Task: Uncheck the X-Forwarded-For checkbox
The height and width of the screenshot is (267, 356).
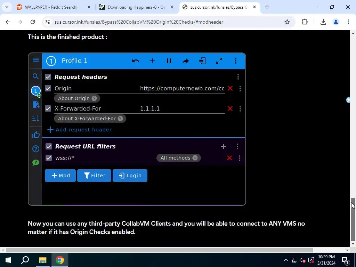Action: 48,109
